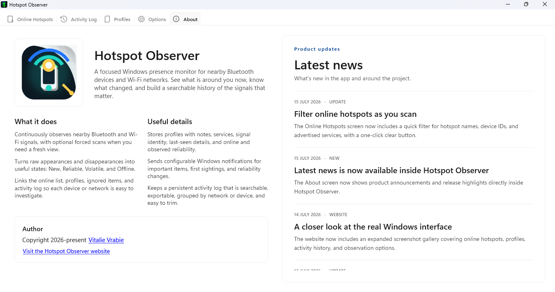Viewport: 555px width, 292px height.
Task: Open the Vitalie Vrabie author link
Action: click(x=106, y=240)
